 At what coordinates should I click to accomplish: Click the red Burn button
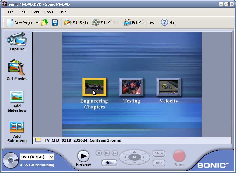click(179, 156)
